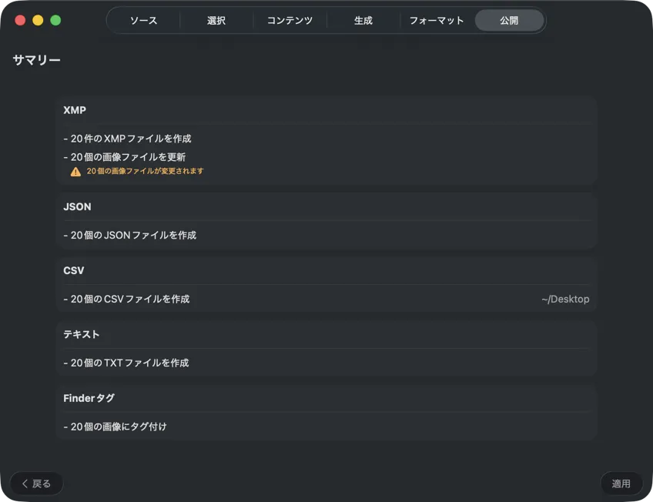
Task: Click the orange warning triangle icon
Action: 75,171
